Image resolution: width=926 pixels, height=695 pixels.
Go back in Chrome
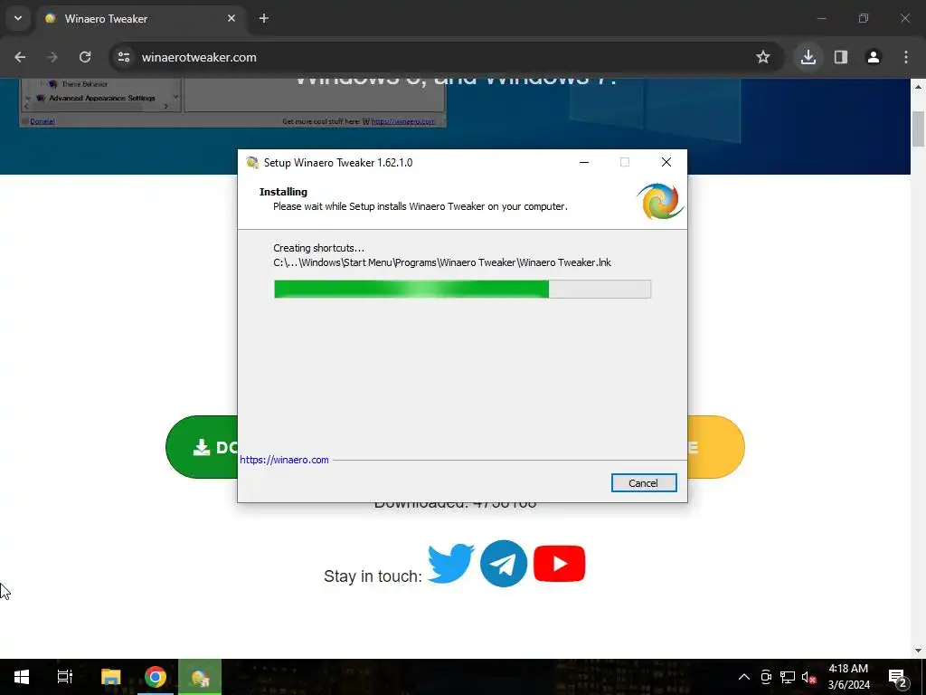(x=20, y=57)
